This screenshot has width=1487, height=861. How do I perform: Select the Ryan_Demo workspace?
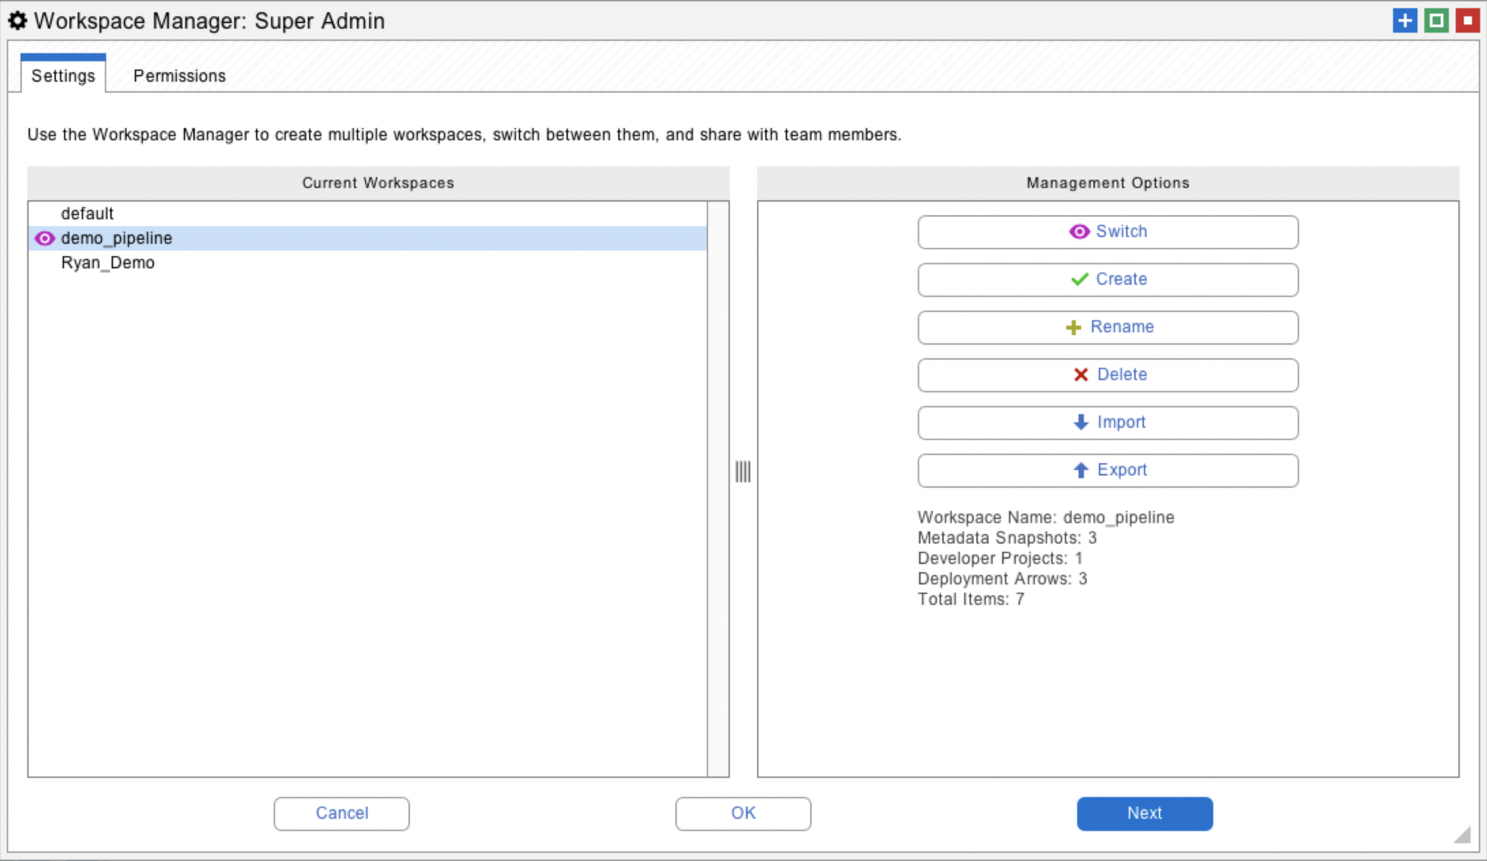point(108,263)
